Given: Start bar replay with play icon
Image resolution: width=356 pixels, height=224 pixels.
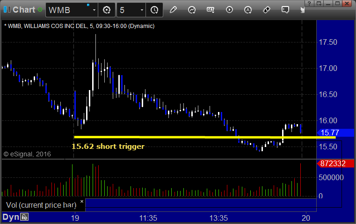Looking at the screenshot, I should tap(229, 10).
